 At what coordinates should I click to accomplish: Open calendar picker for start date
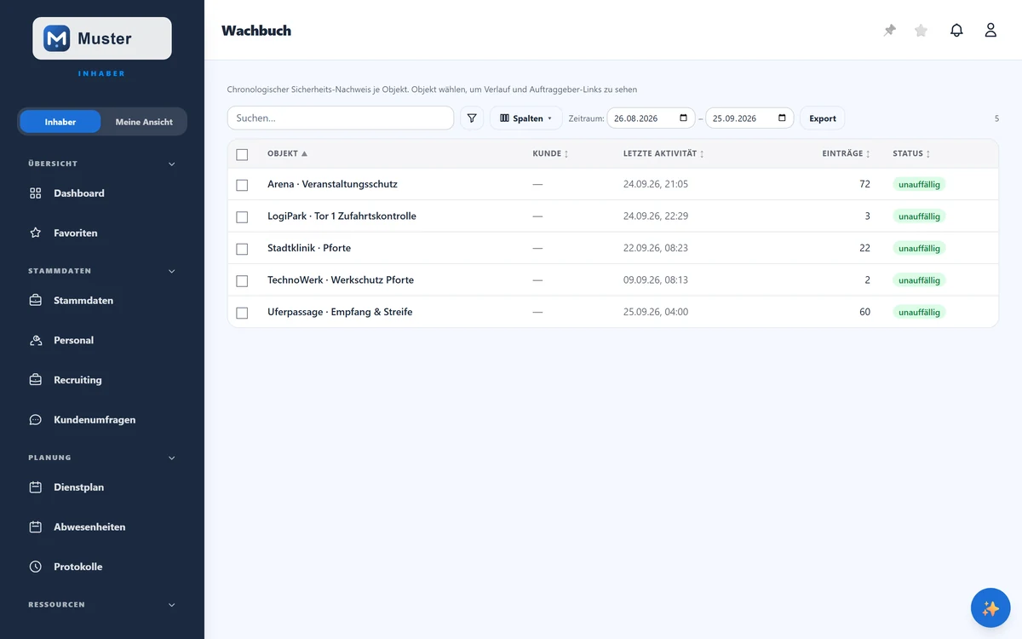[x=683, y=118]
